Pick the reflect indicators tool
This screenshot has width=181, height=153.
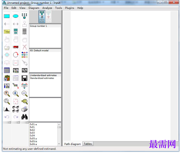[24, 55]
